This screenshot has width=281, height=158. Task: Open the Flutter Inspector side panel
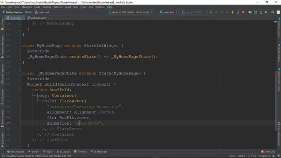pos(279,28)
